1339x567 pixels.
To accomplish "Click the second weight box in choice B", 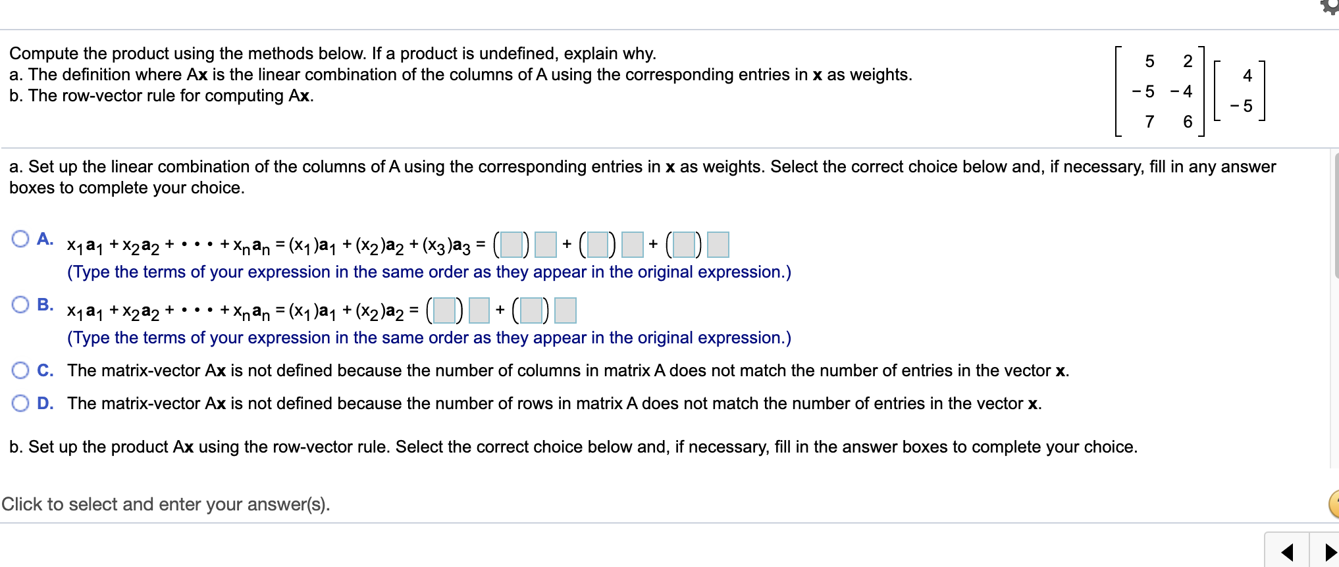I will pos(531,311).
